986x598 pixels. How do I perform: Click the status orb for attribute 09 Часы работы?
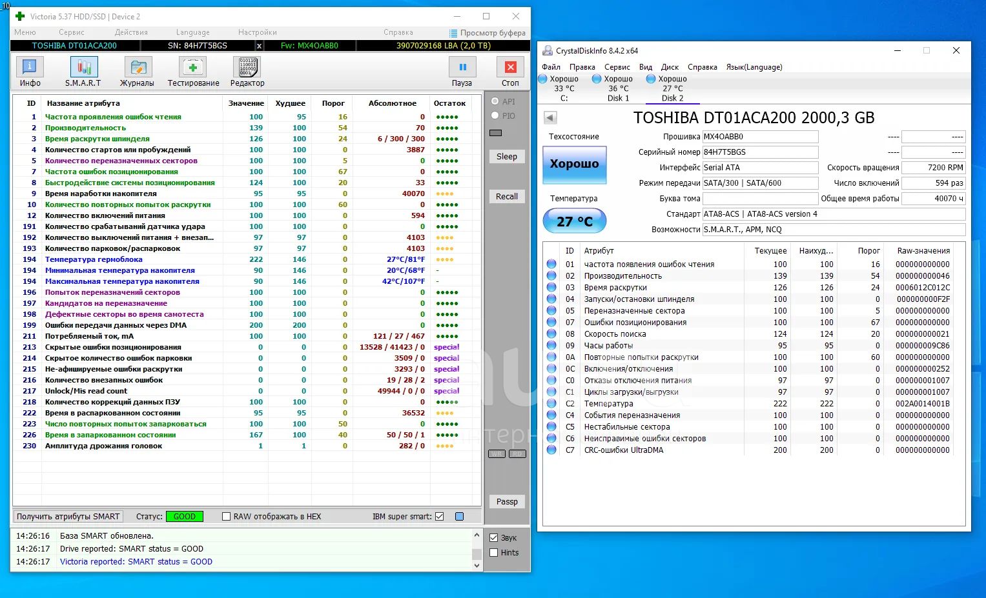pyautogui.click(x=551, y=345)
